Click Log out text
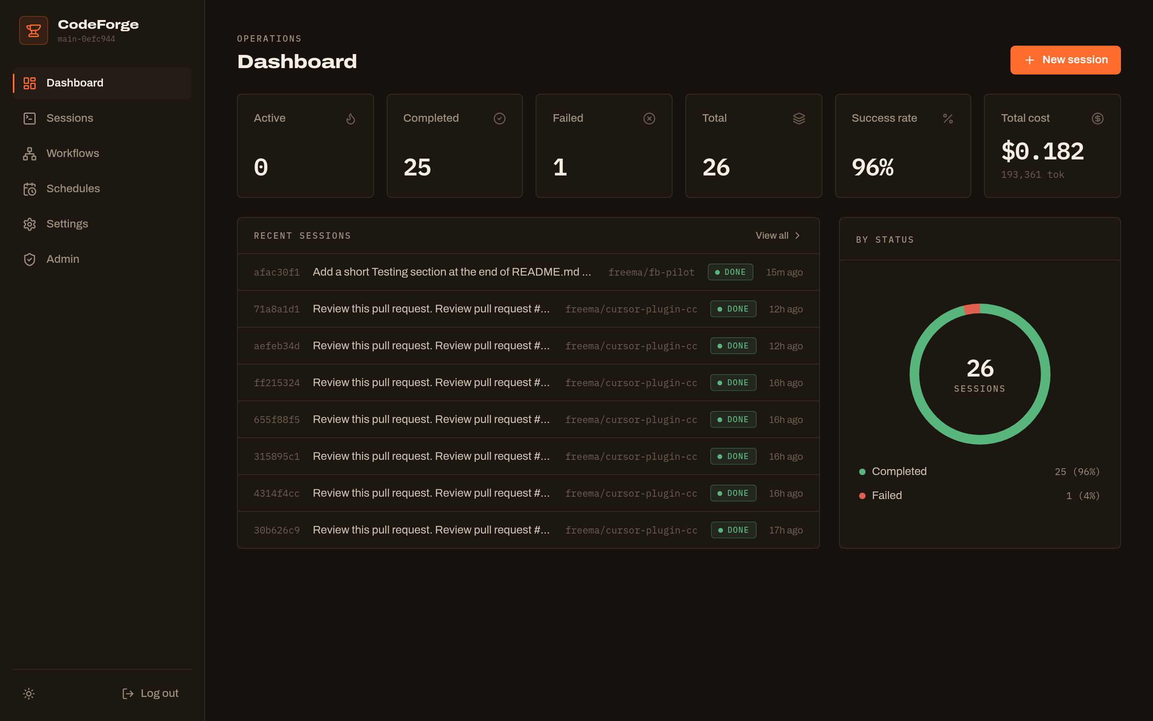The width and height of the screenshot is (1153, 721). 160,693
